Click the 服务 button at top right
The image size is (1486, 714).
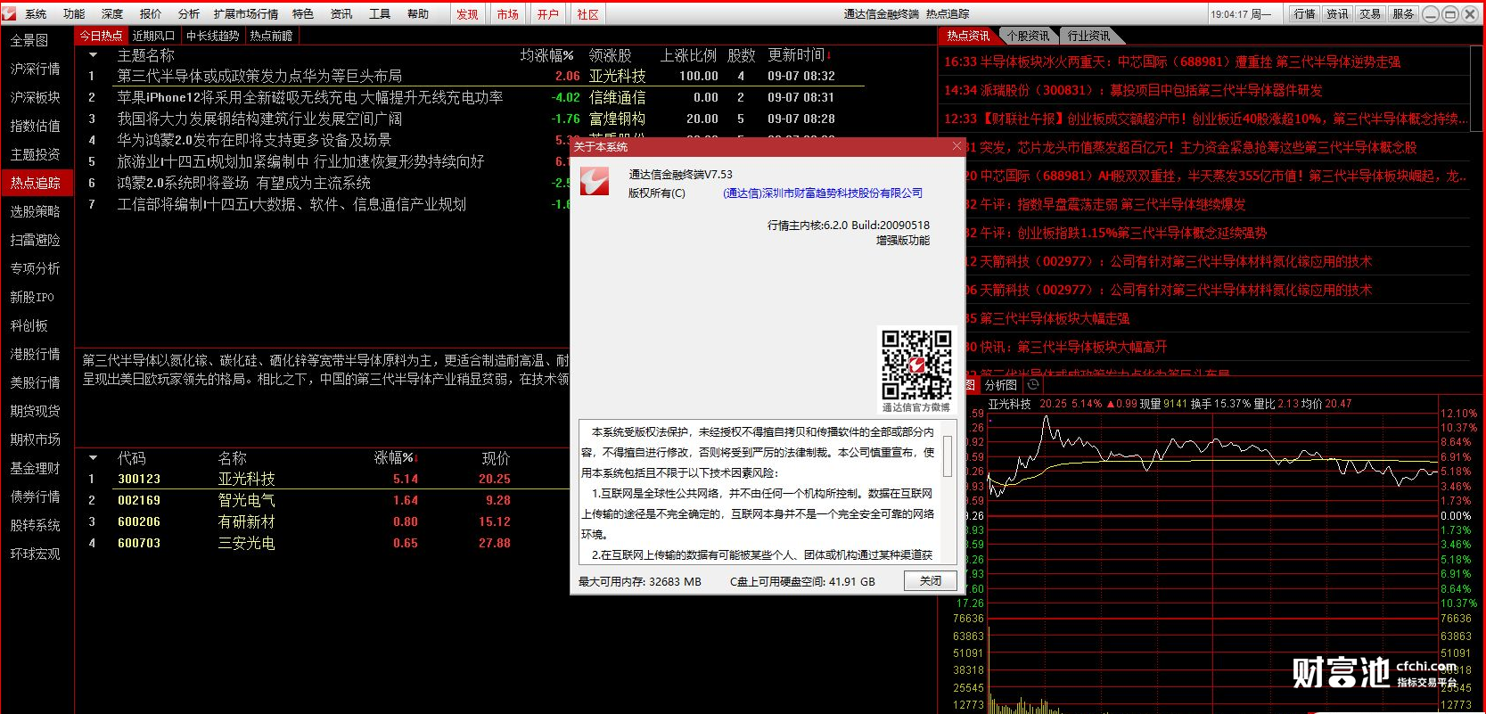(1404, 13)
